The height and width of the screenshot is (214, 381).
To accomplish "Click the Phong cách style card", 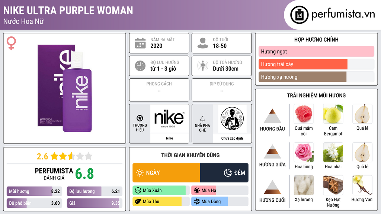I will click(x=159, y=90).
